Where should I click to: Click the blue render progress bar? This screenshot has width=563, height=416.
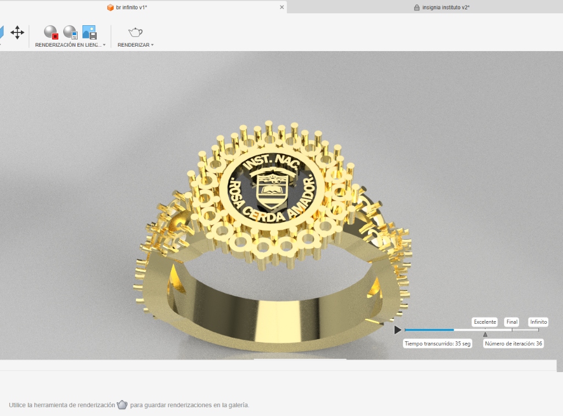[x=429, y=330]
